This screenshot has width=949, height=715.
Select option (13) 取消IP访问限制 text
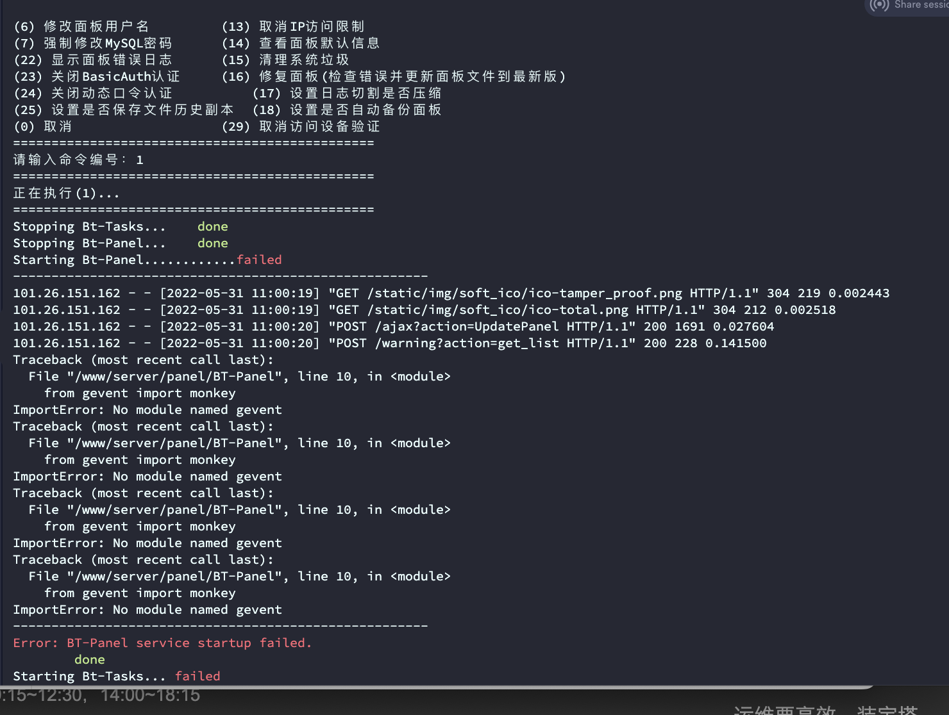(293, 26)
